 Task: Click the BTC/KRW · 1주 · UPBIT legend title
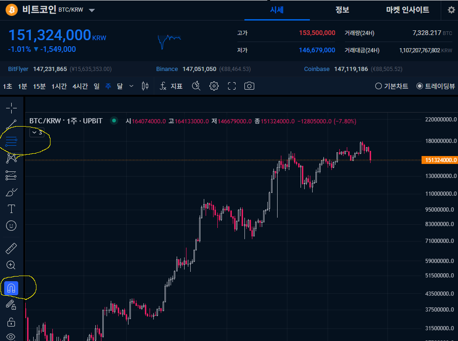pos(66,121)
